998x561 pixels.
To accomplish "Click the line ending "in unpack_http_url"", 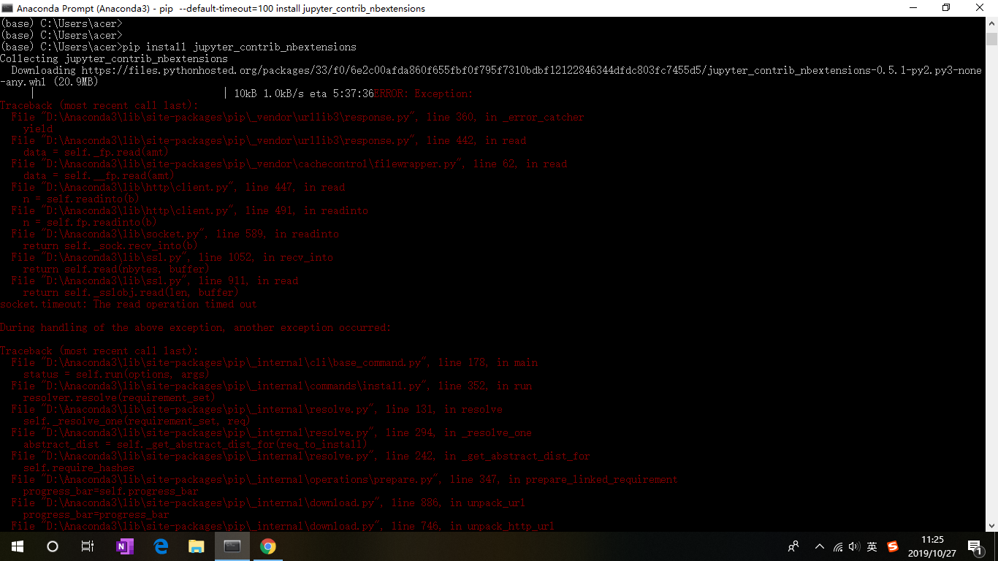I will (x=283, y=526).
